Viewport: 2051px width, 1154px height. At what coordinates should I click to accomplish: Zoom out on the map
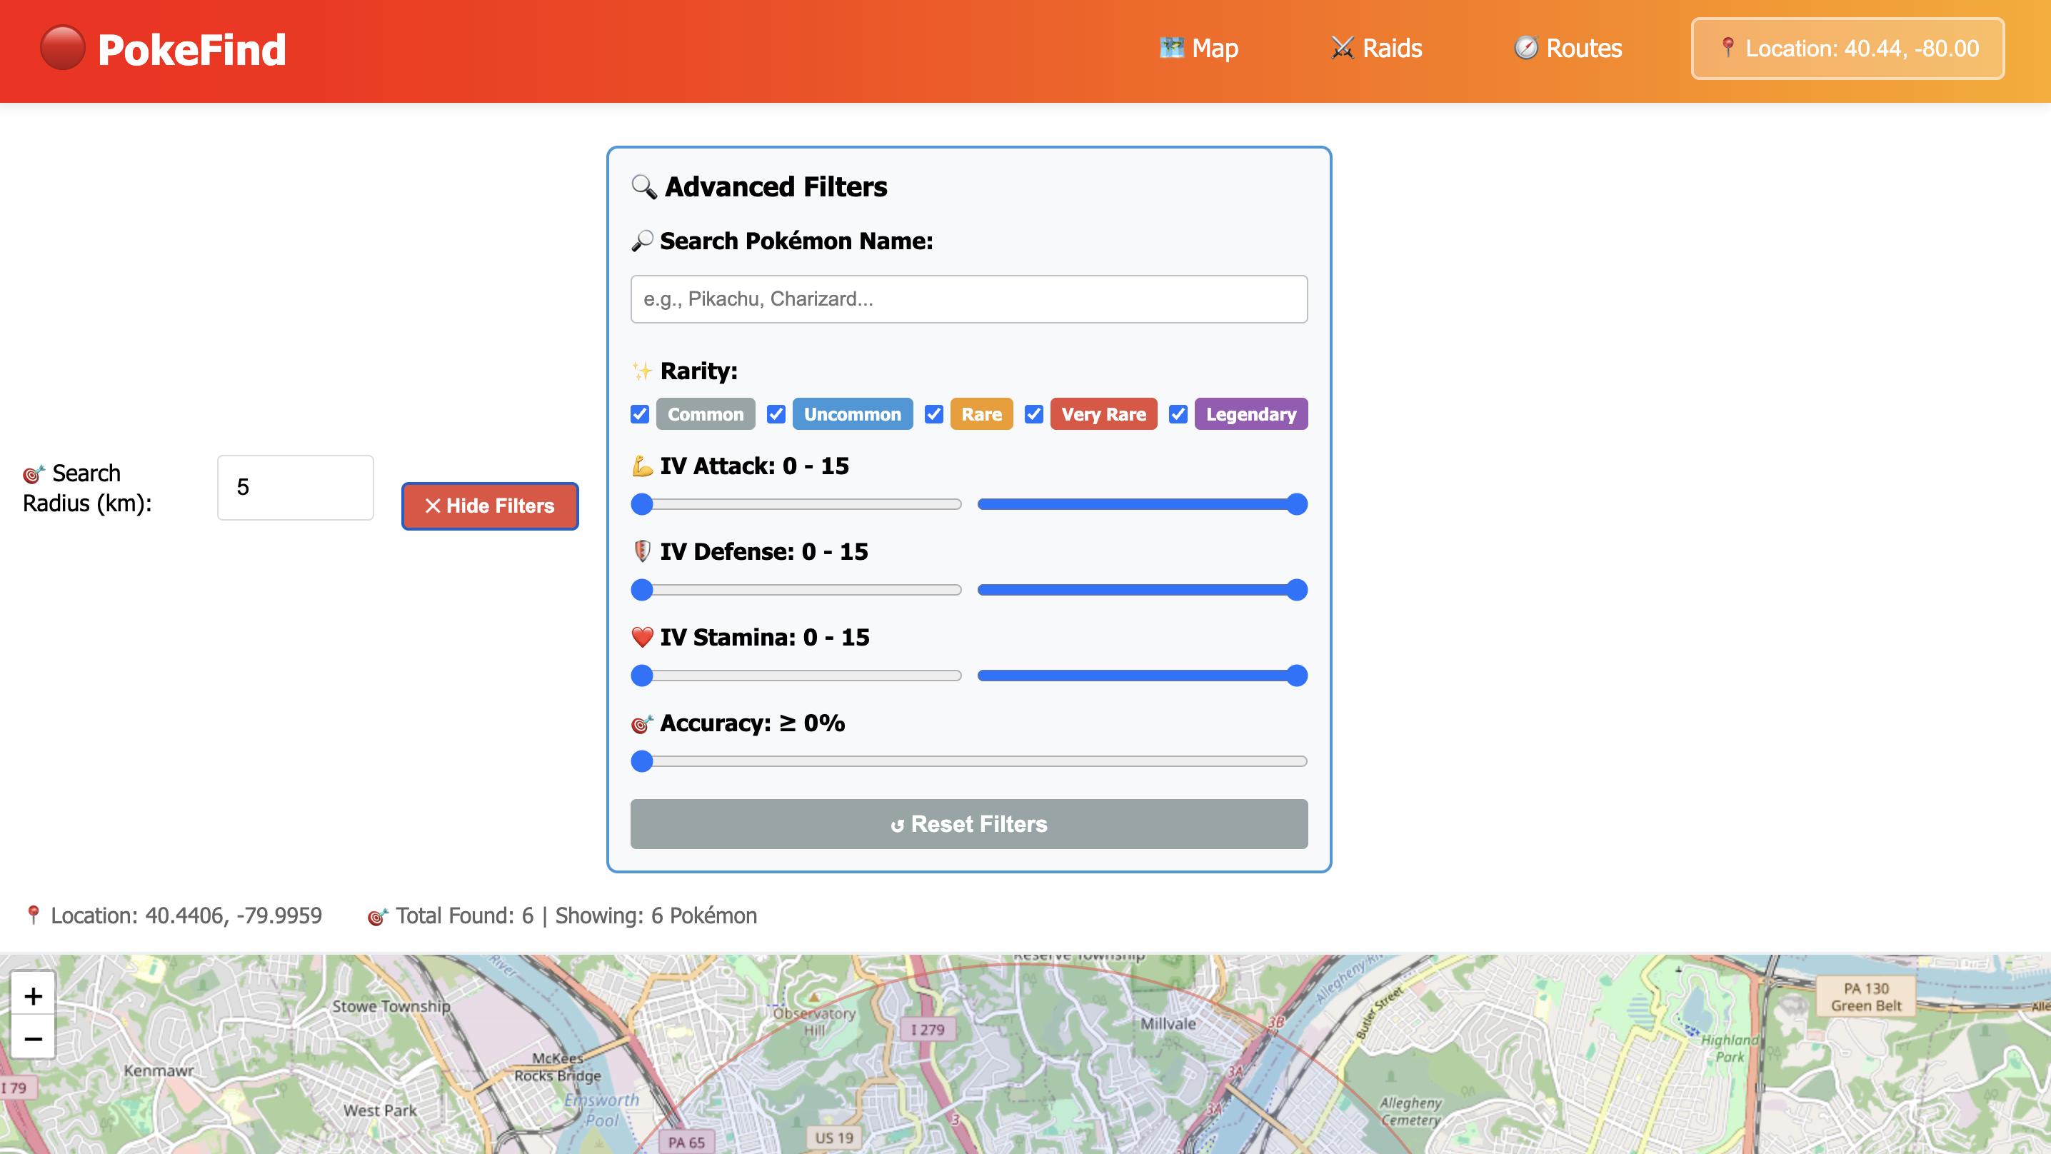33,1038
